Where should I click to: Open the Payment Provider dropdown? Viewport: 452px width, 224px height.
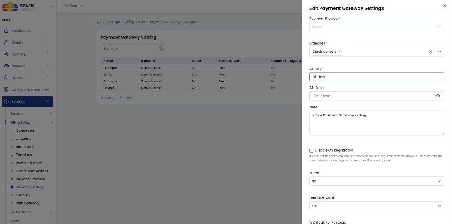pos(377,26)
